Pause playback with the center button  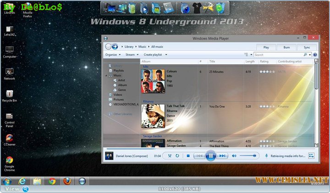click(x=210, y=156)
